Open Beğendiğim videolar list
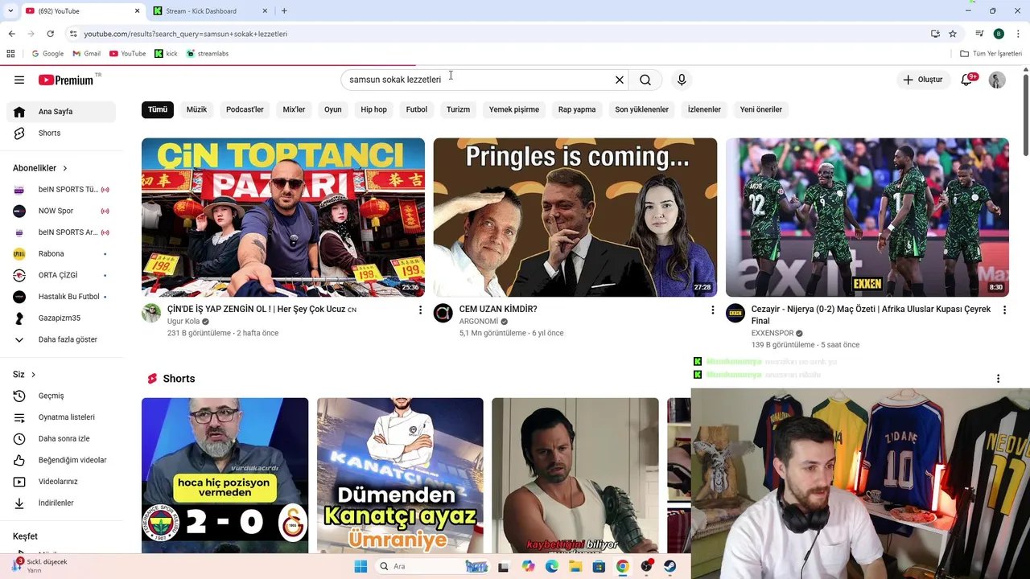Screen dimensions: 1030x579 (60, 460)
